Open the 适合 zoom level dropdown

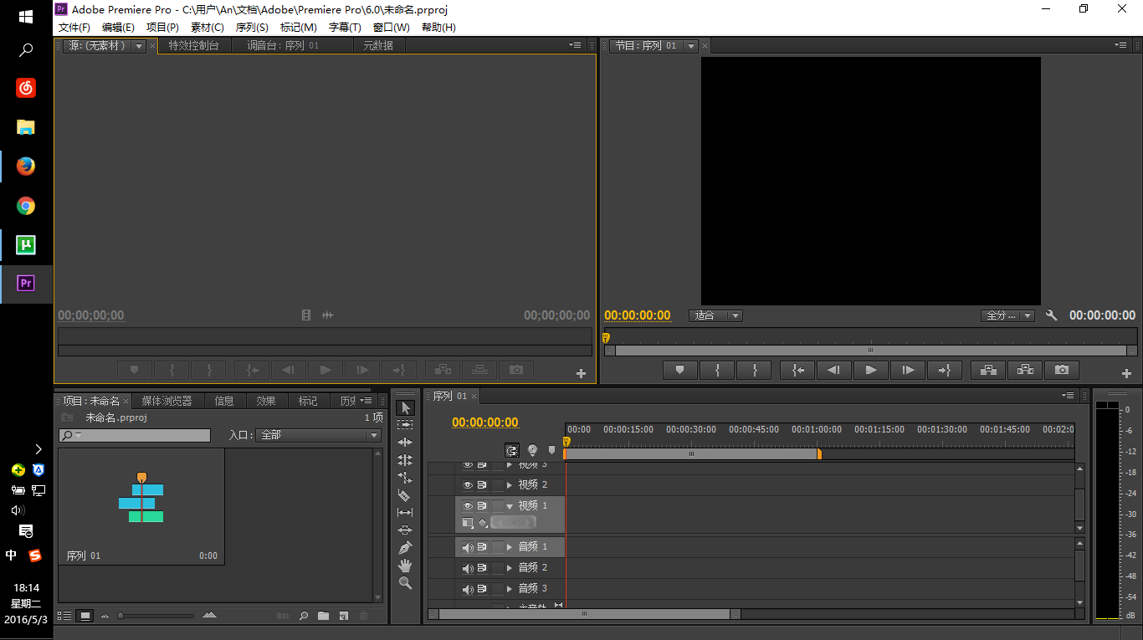[715, 315]
